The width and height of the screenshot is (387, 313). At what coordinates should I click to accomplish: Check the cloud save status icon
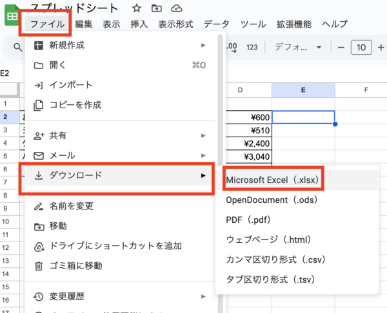coord(177,8)
